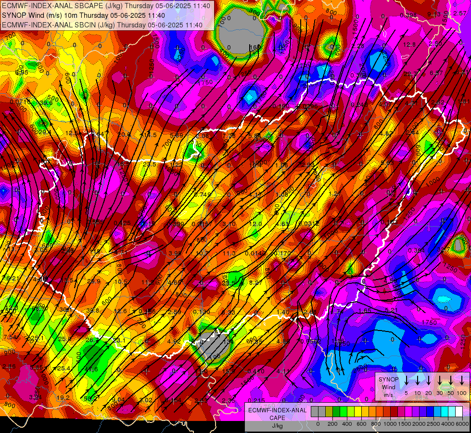Click the '6.57' value near top right
Screen dimensions: 471x433
pyautogui.click(x=436, y=73)
